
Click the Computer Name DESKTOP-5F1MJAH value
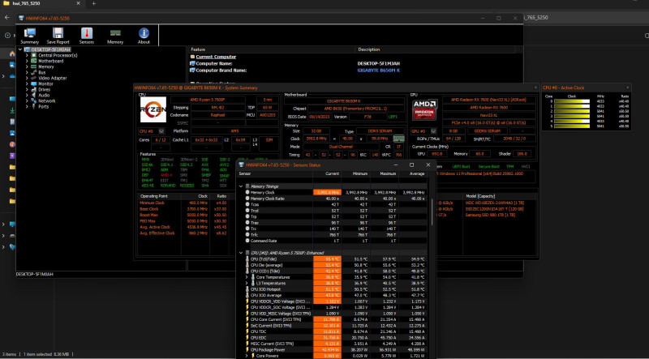tap(378, 64)
